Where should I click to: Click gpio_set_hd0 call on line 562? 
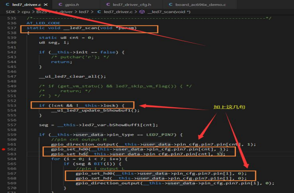(x=140, y=149)
